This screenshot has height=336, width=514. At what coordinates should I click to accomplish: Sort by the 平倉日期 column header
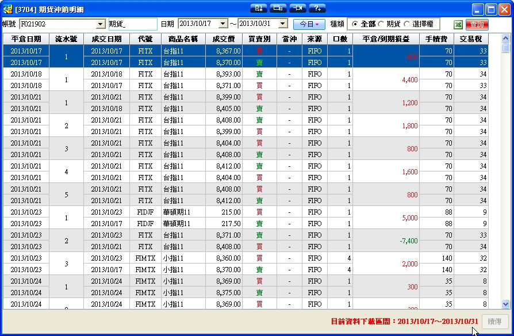click(26, 39)
